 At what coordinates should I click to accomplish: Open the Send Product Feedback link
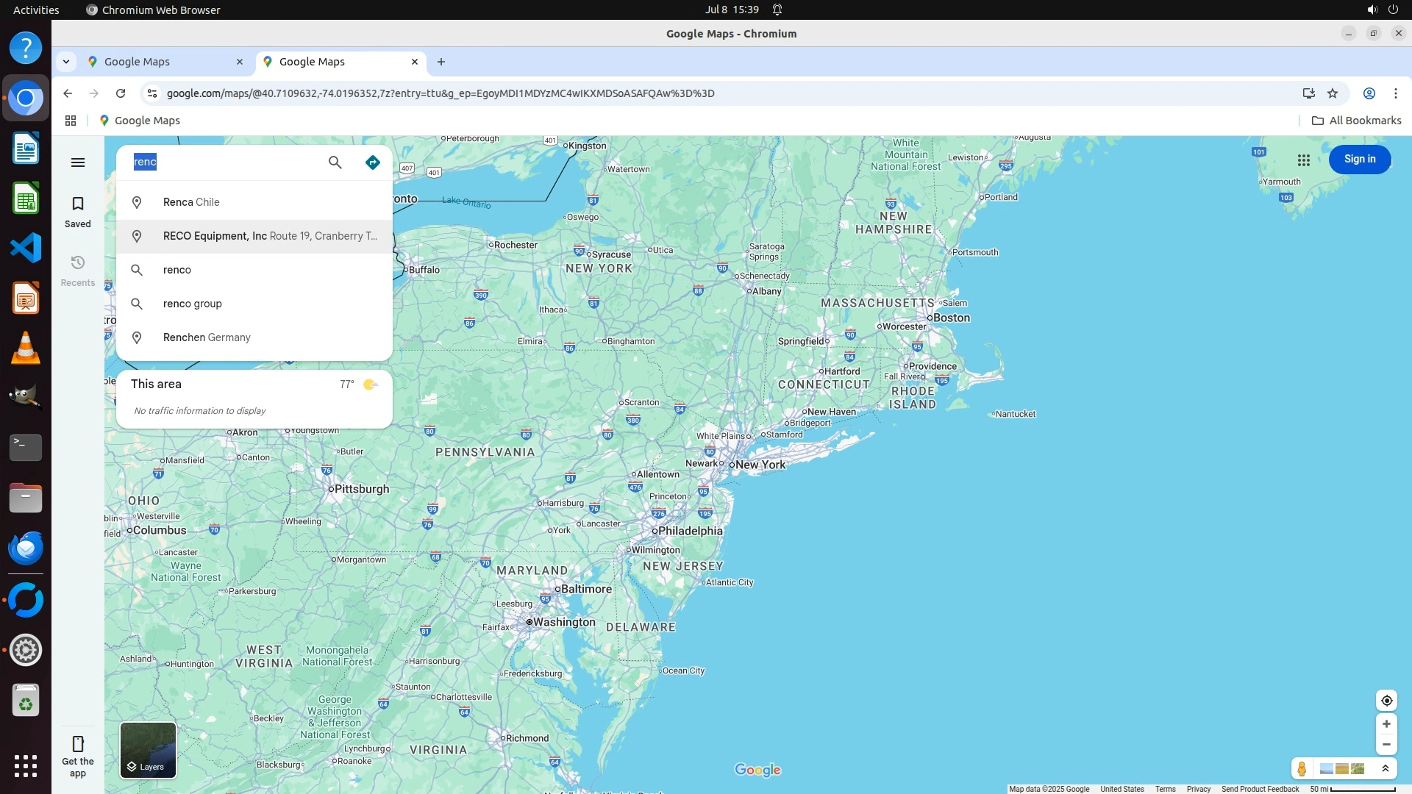click(x=1260, y=789)
